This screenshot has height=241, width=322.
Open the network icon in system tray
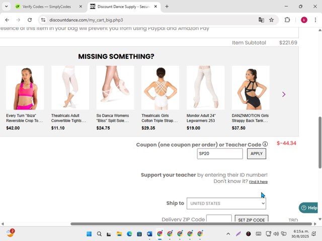(268, 234)
